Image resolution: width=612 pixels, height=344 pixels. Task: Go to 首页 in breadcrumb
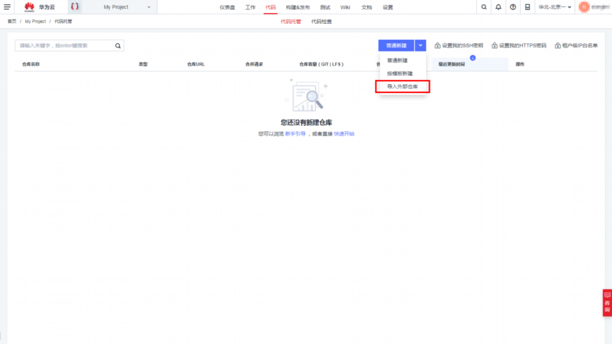click(12, 21)
